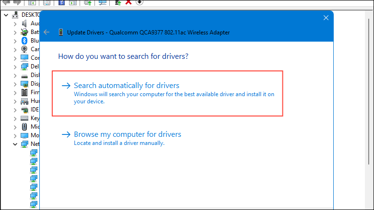Go back using the Update Drivers back arrow
This screenshot has width=374, height=210.
point(47,32)
